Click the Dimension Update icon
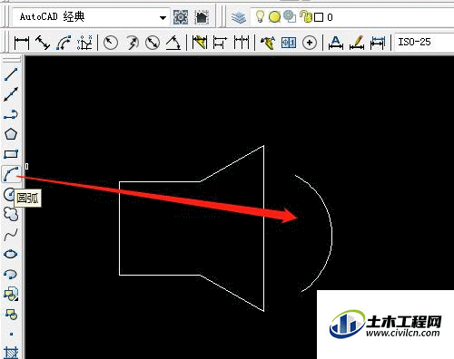 tap(378, 43)
